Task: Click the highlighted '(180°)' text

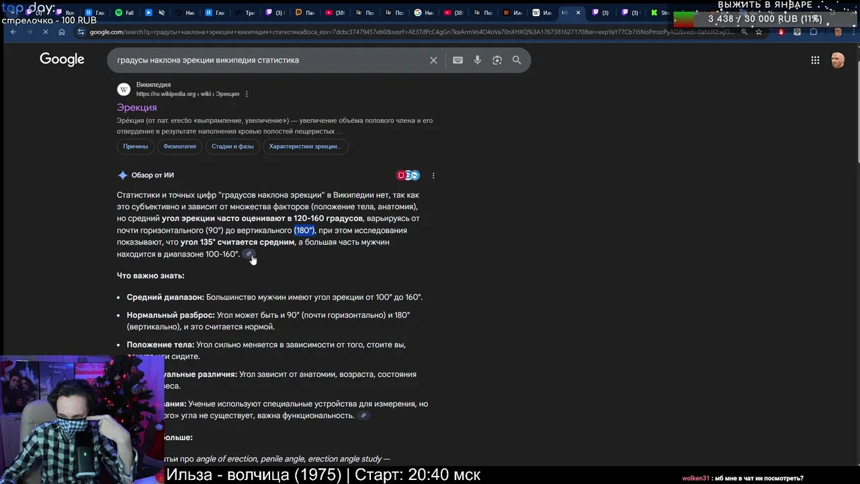Action: [304, 231]
